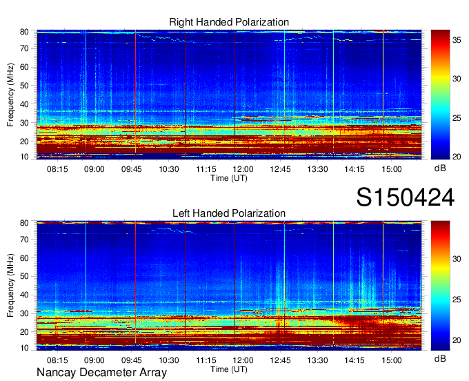Click the 14:15 tick on lower time axis
469x381 pixels.
pyautogui.click(x=355, y=360)
